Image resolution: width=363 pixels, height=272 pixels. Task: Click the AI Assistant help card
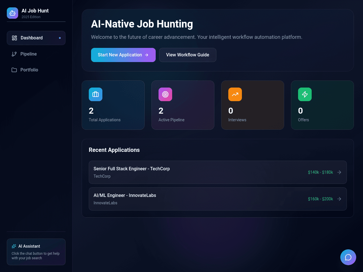(36, 252)
